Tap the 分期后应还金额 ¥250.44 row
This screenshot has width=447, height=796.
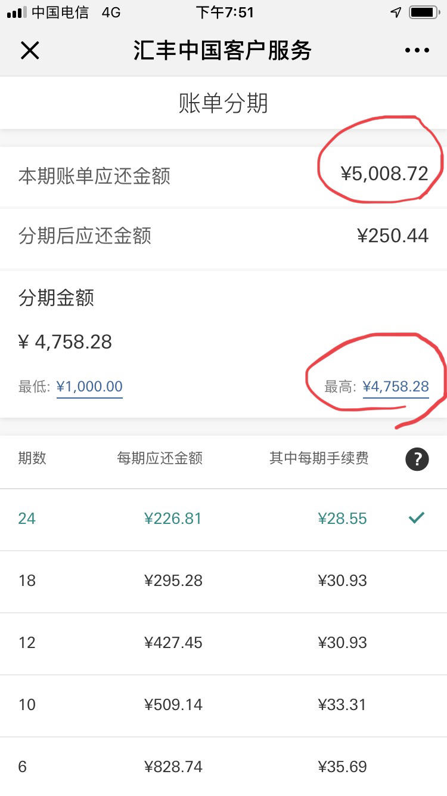pyautogui.click(x=223, y=237)
